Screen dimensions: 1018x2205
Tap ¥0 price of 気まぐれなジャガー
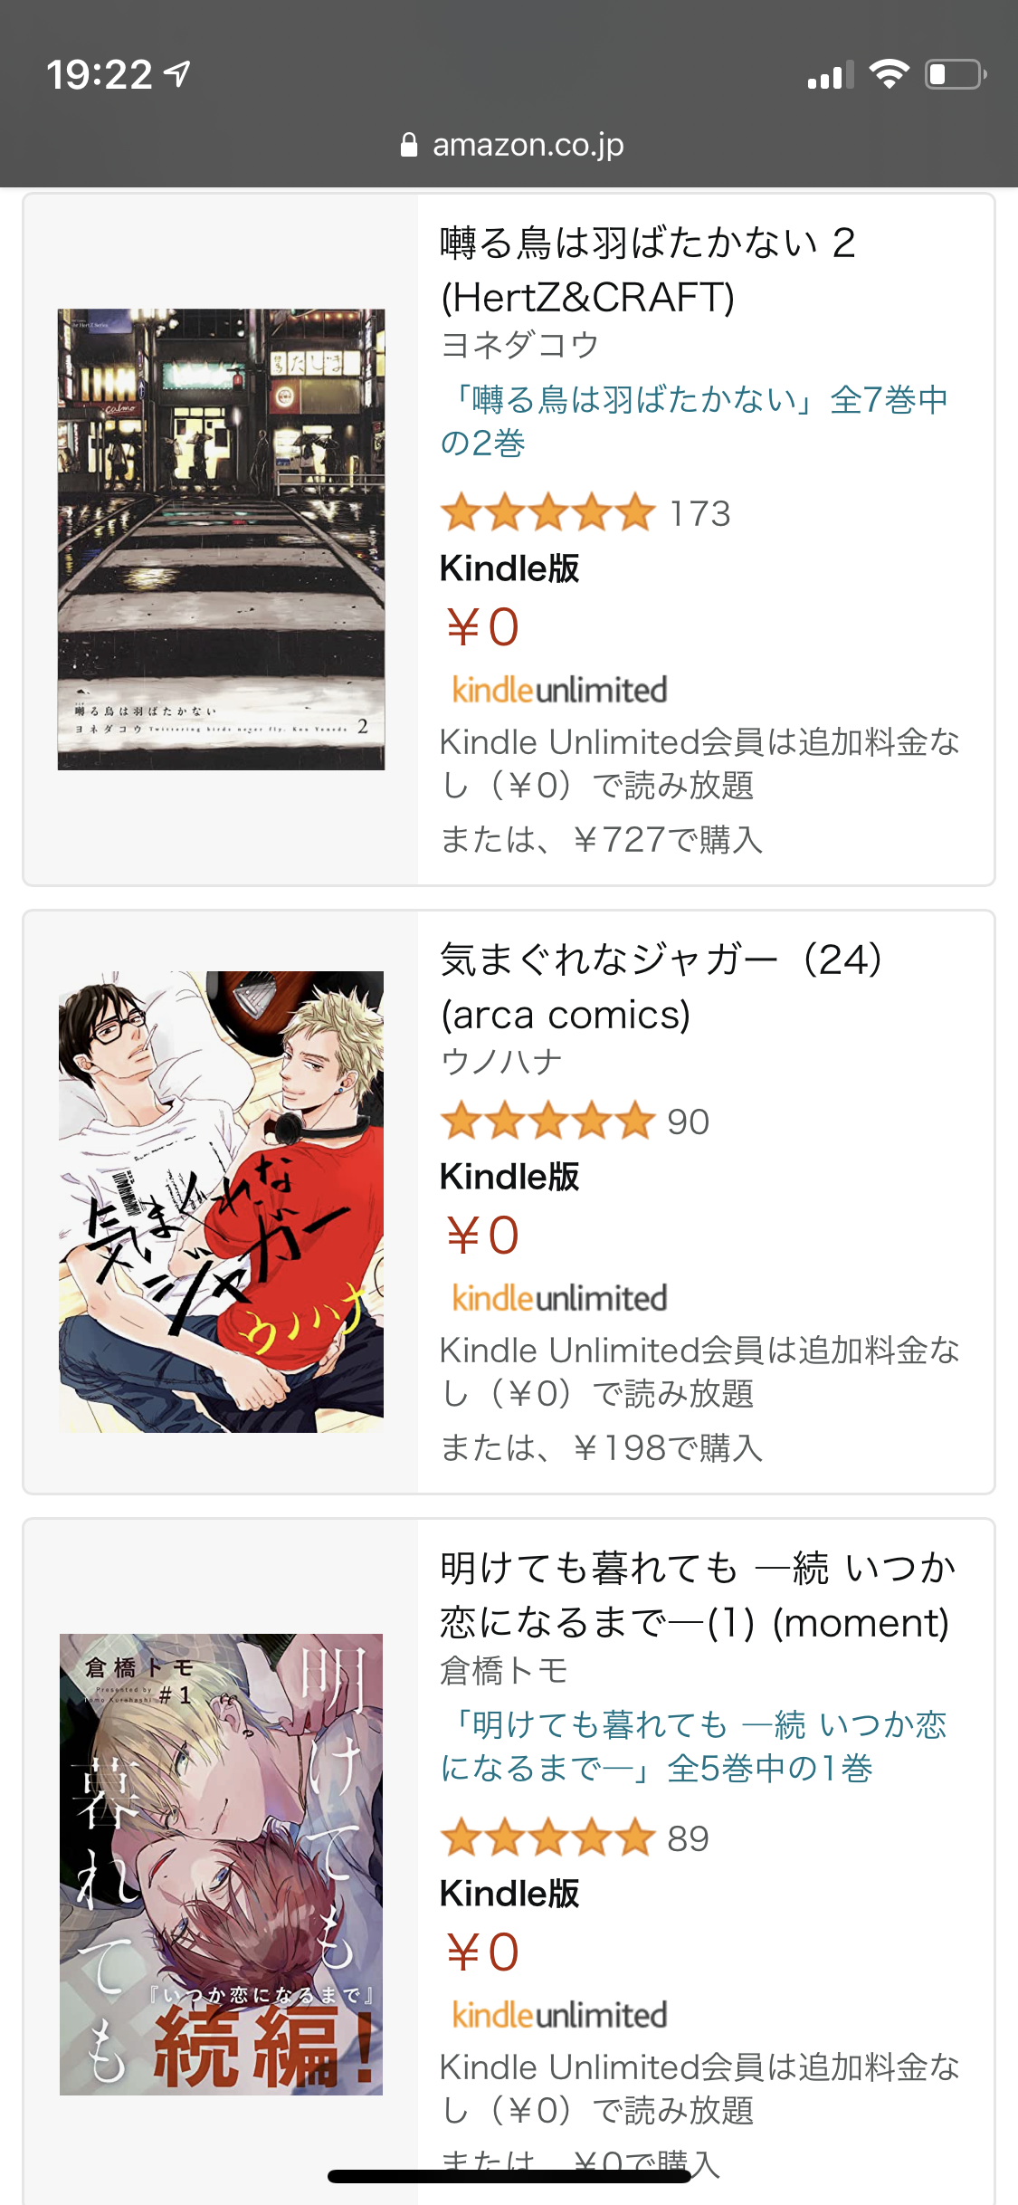[x=482, y=1236]
